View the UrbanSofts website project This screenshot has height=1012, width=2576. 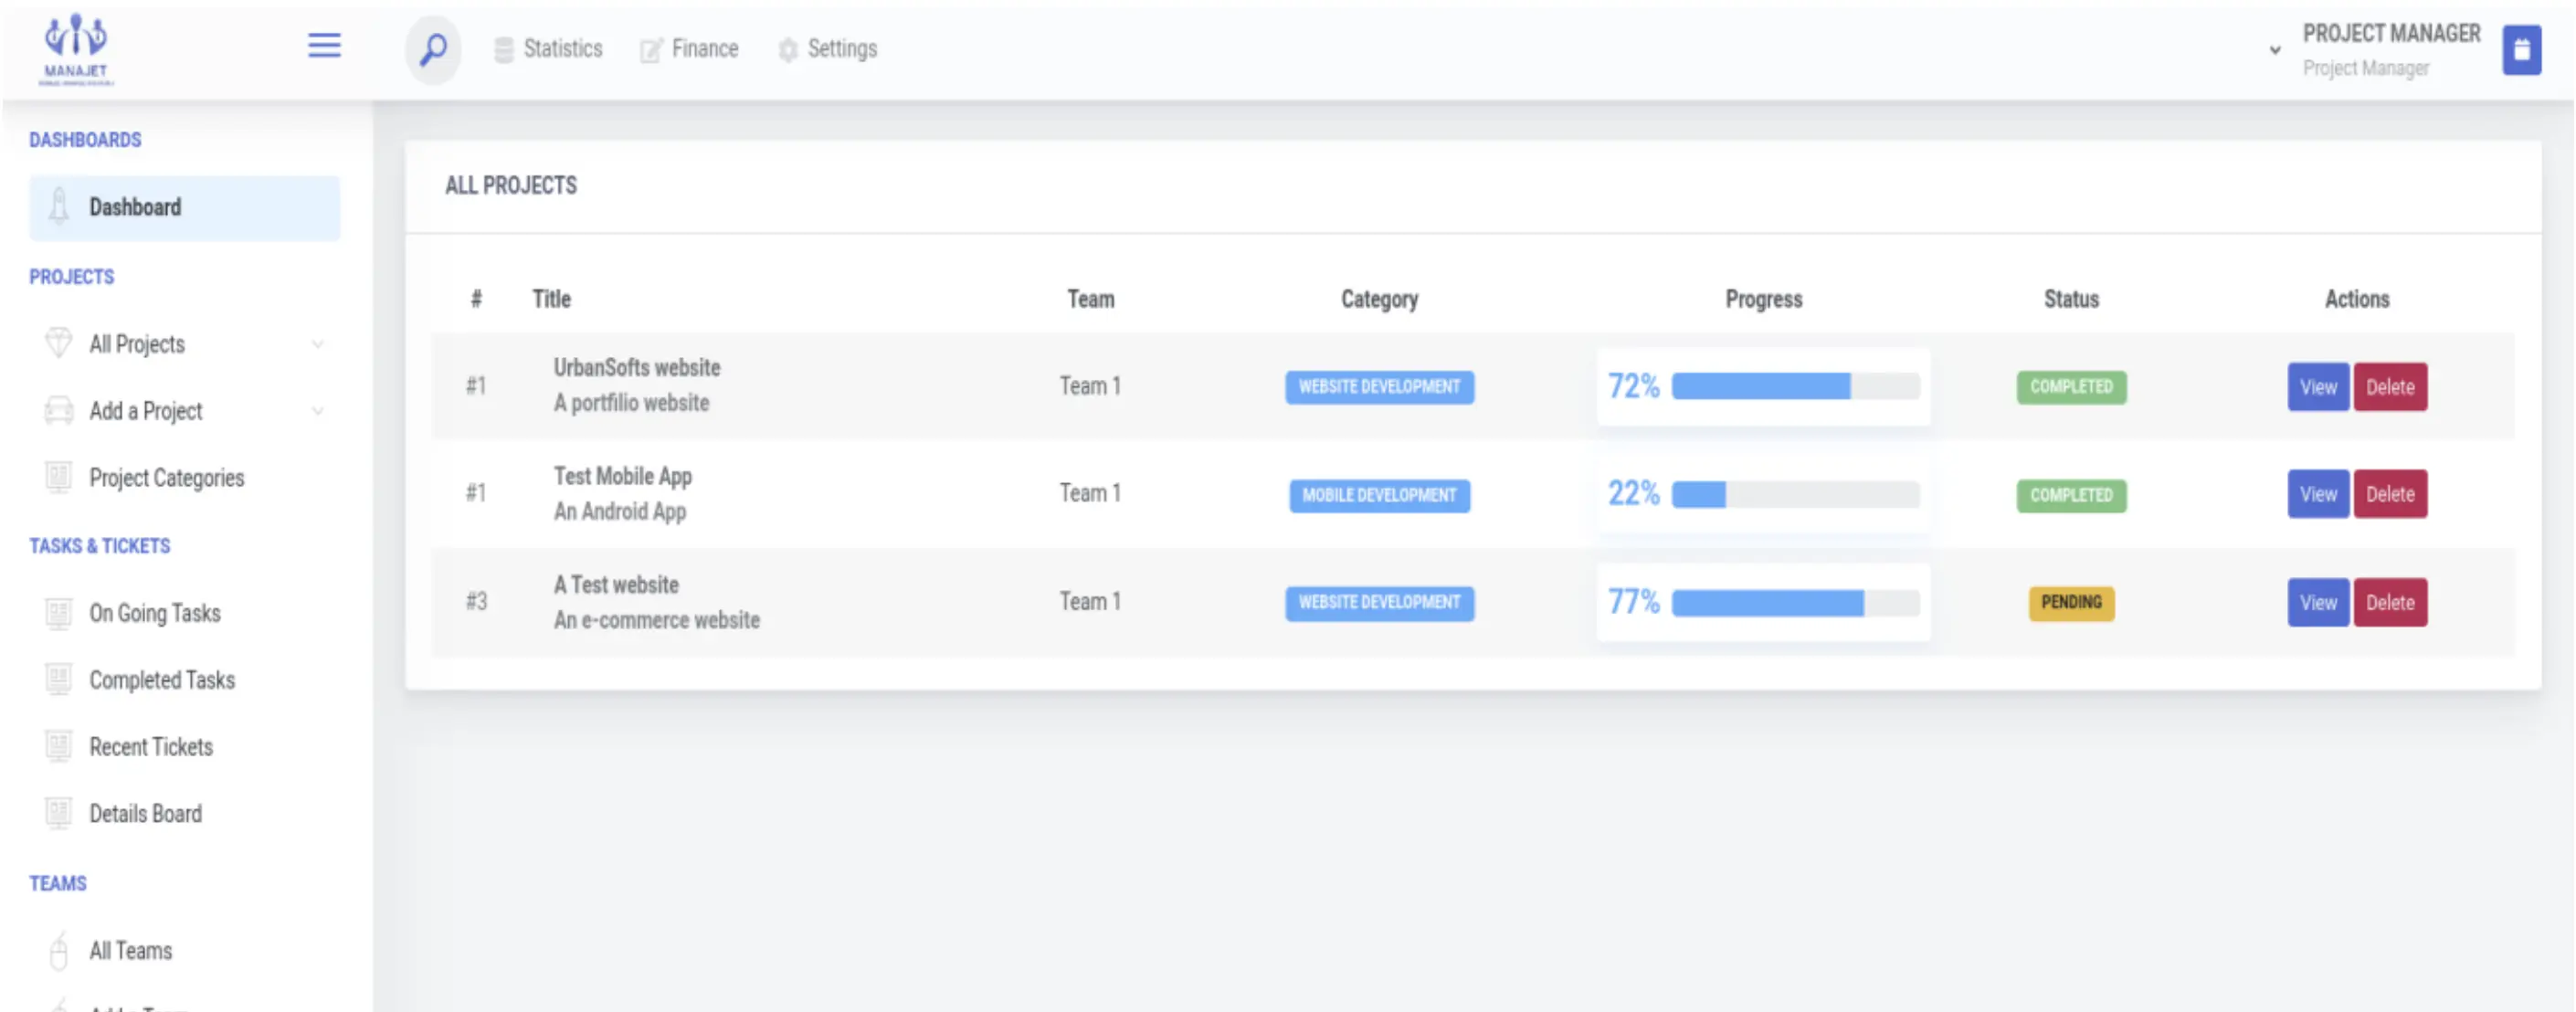tap(2318, 387)
